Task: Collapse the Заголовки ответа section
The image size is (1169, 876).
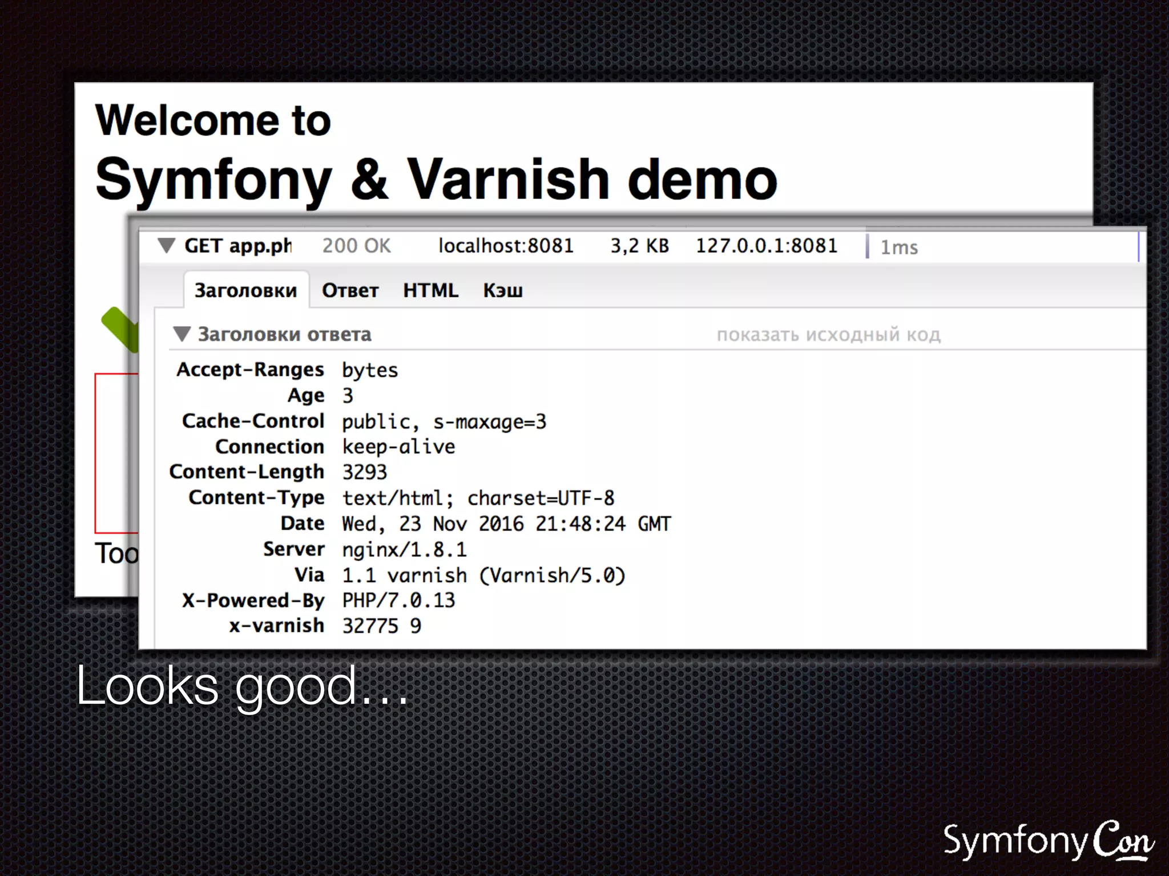Action: tap(182, 334)
